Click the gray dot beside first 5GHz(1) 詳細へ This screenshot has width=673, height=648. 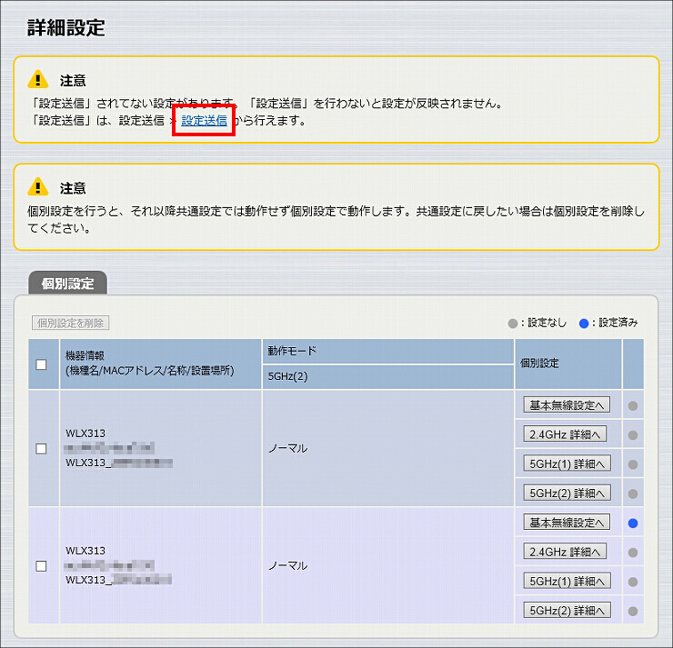[x=633, y=464]
